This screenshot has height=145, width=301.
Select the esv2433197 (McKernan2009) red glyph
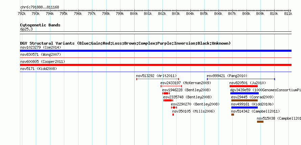coord(171,86)
